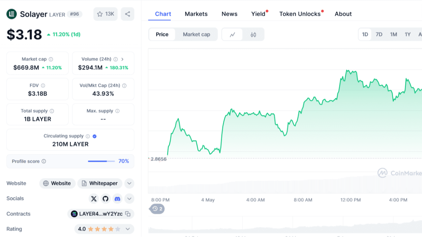The width and height of the screenshot is (422, 237).
Task: Click the Market cap info icon
Action: point(51,59)
